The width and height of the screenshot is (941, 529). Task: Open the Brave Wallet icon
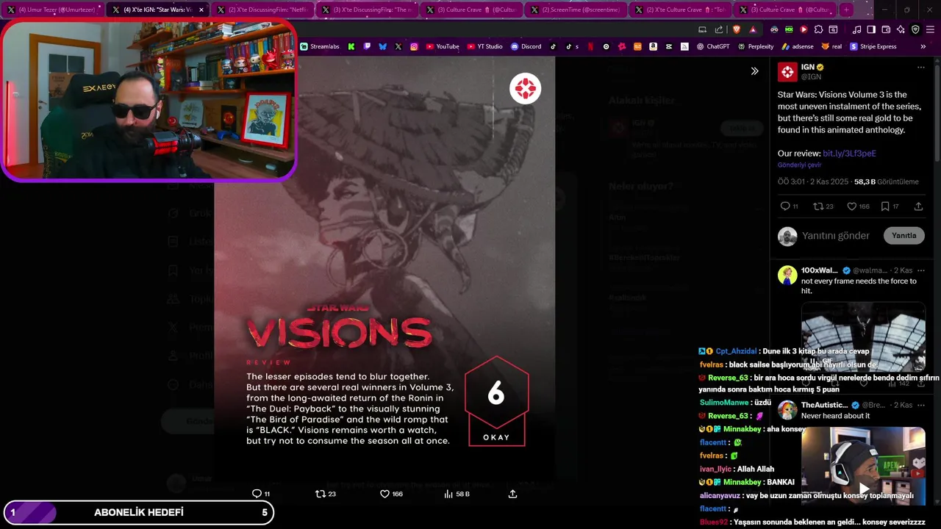pyautogui.click(x=886, y=29)
